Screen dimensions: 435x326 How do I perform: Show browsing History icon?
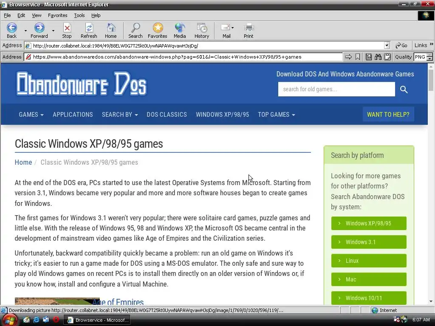click(x=202, y=28)
